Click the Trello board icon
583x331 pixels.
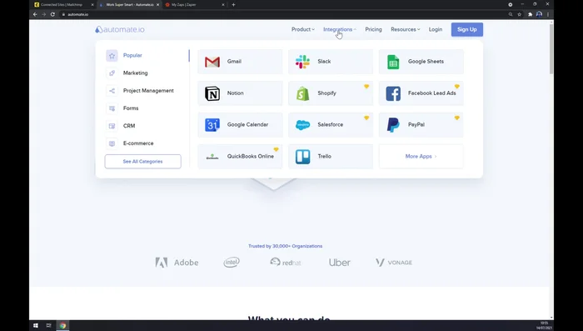302,157
